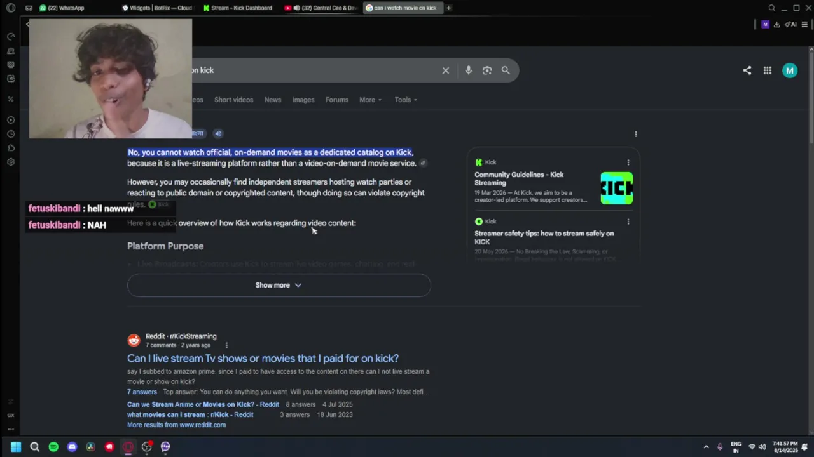Launch the browser AI assistant button
The image size is (814, 457).
point(790,25)
